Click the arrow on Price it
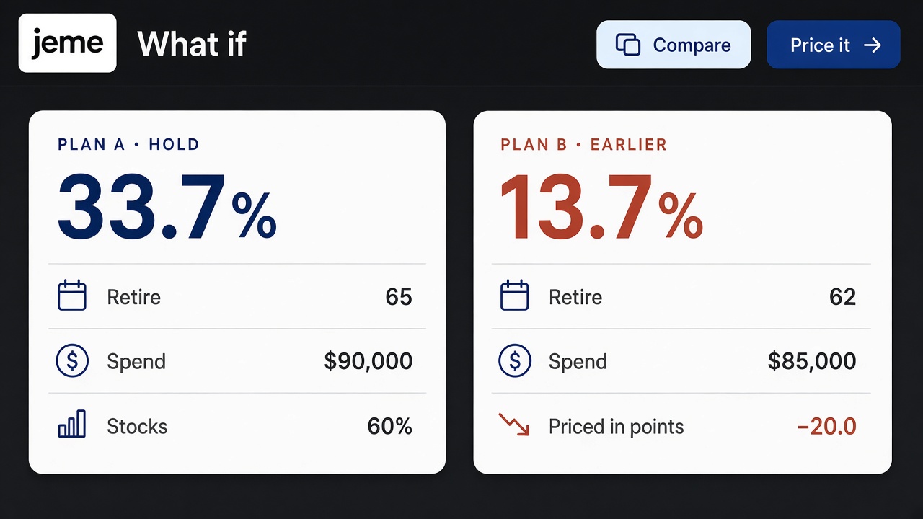 873,45
